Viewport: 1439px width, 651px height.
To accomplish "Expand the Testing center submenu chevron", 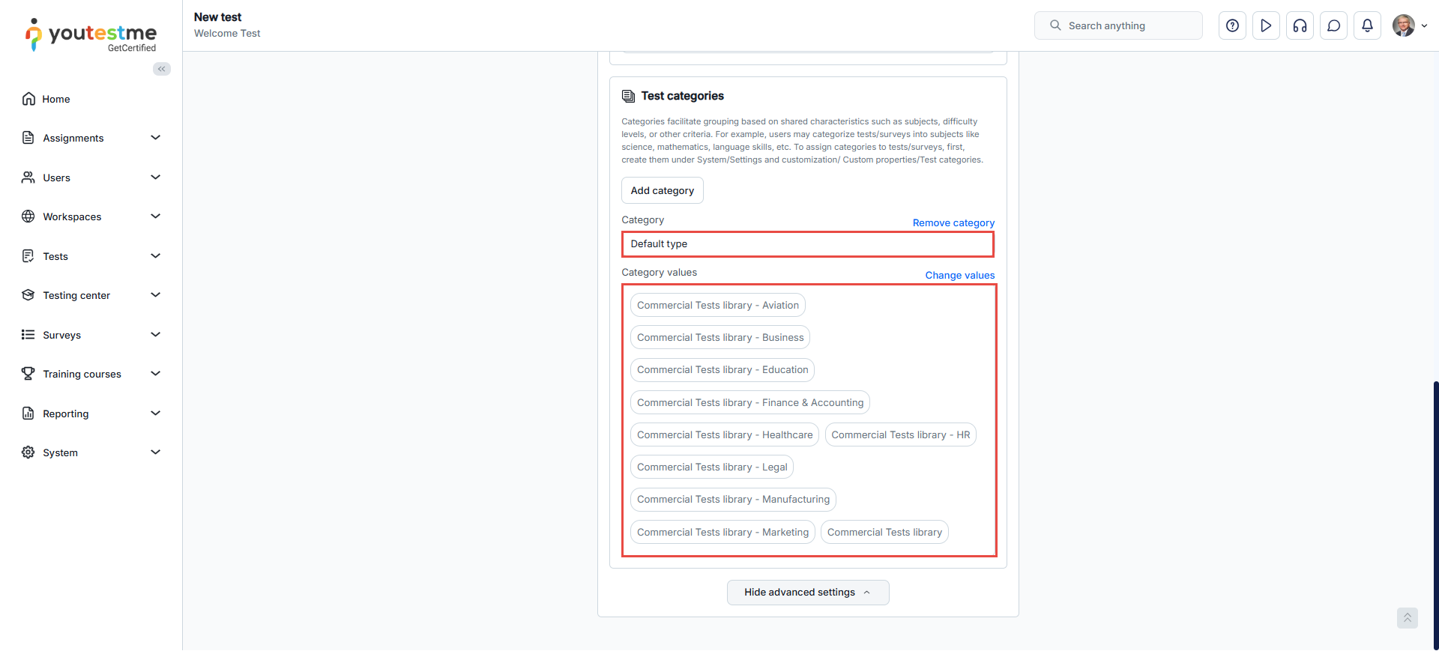I will pyautogui.click(x=156, y=295).
